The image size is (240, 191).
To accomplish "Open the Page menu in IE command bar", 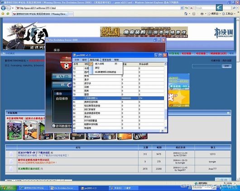I will pos(214,14).
